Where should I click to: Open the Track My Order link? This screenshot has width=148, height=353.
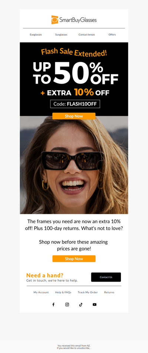88,292
